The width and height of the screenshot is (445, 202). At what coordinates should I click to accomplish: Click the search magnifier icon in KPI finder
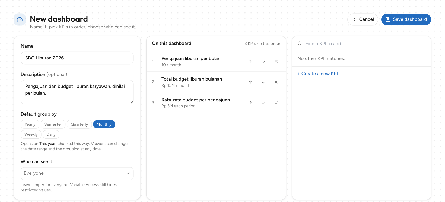(x=300, y=44)
